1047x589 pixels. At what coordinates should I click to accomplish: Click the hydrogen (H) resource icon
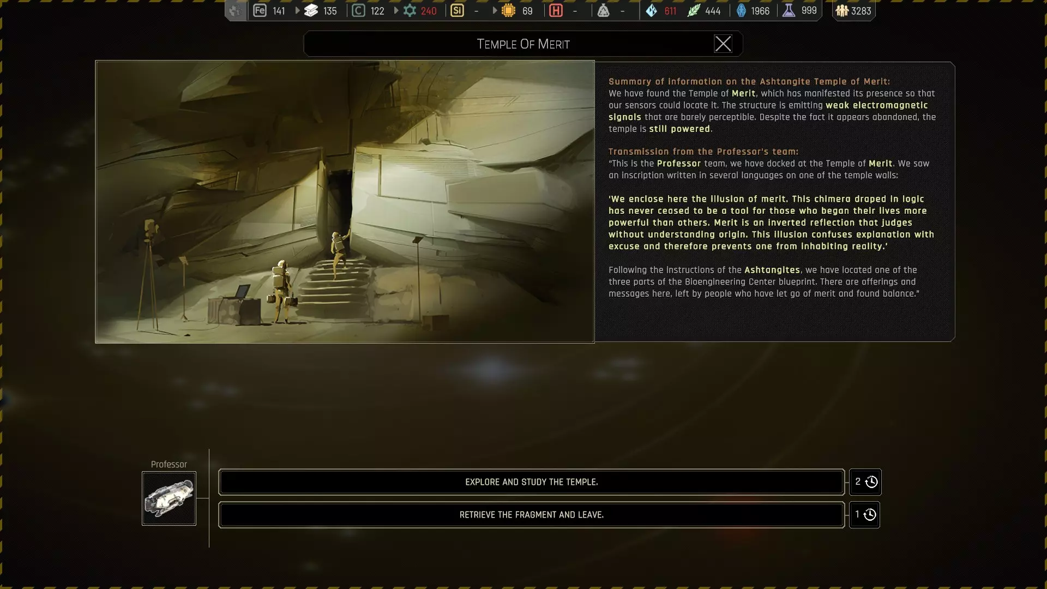coord(556,10)
